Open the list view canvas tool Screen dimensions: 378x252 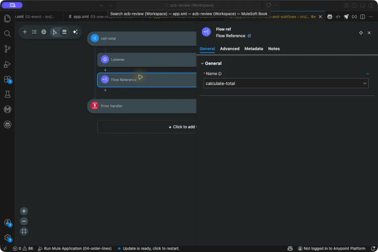tap(34, 32)
